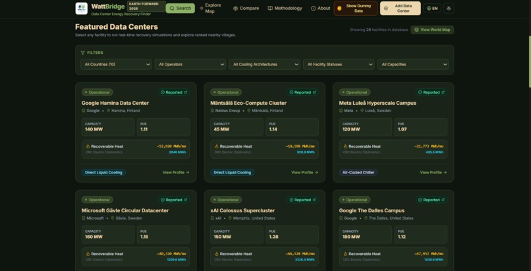Viewport: 531px width, 271px height.
Task: Click location pin beside Luleå, Sweden
Action: [362, 111]
